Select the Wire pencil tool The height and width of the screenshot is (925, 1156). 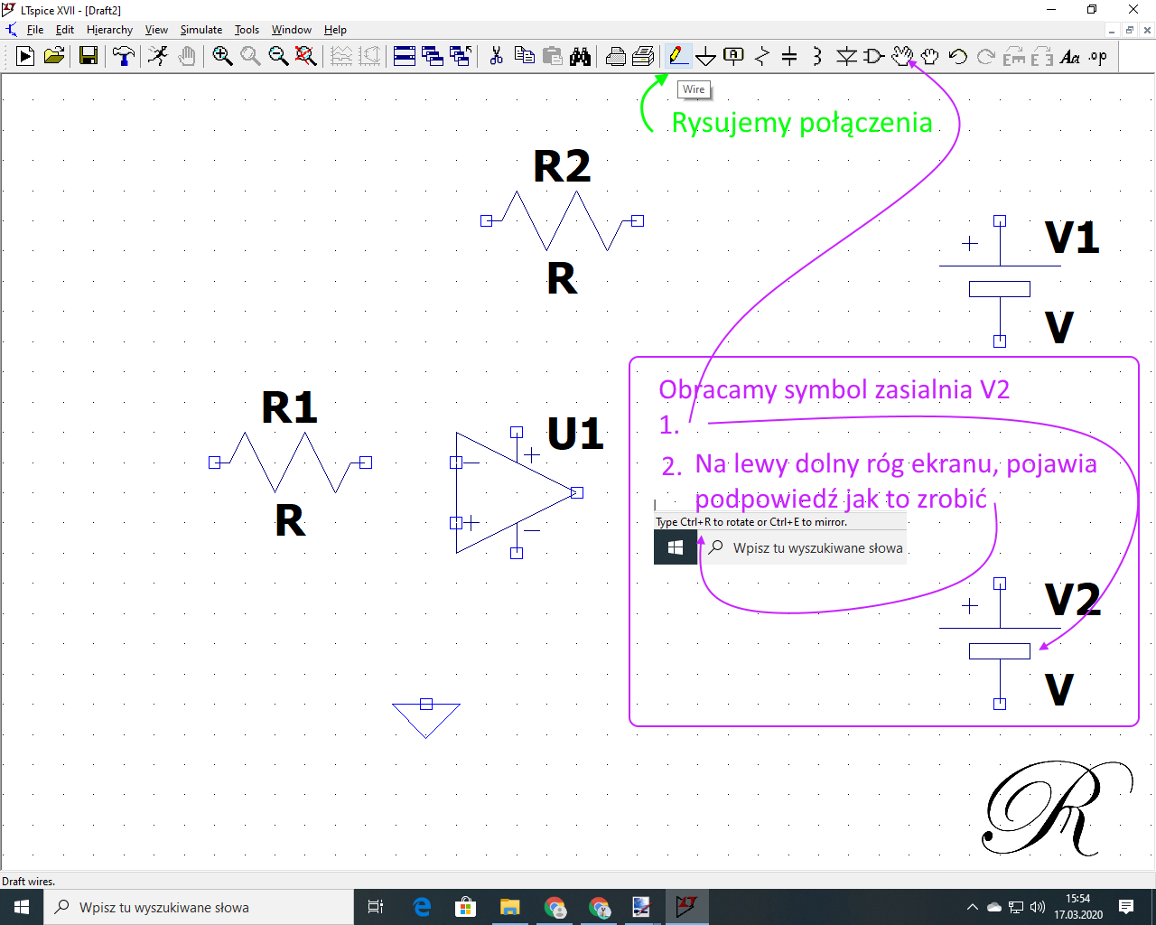tap(677, 56)
